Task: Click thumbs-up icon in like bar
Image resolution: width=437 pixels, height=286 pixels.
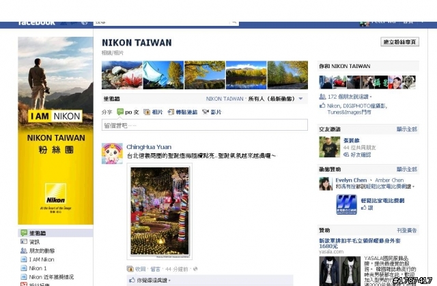Action: pos(132,280)
